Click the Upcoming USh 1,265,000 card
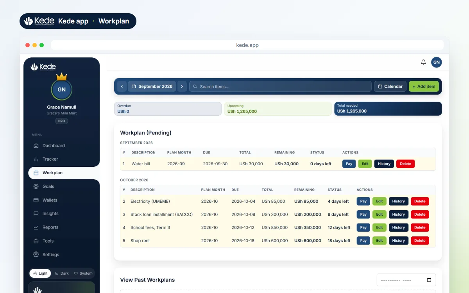 coord(278,109)
